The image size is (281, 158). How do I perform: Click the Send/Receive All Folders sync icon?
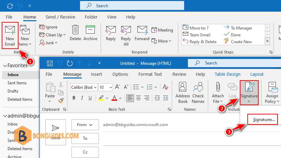[10, 6]
